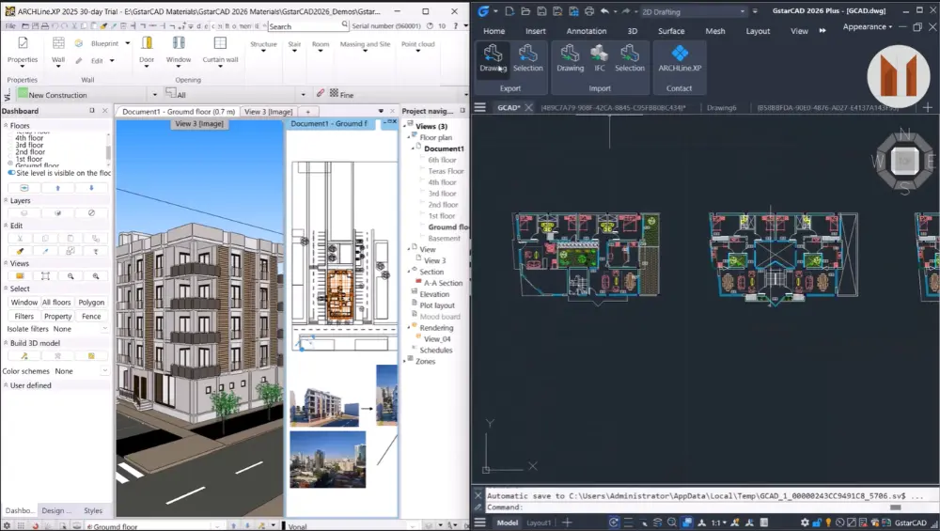Expand the Appearance dropdown in GstarCAD
This screenshot has width=940, height=531.
pyautogui.click(x=868, y=27)
